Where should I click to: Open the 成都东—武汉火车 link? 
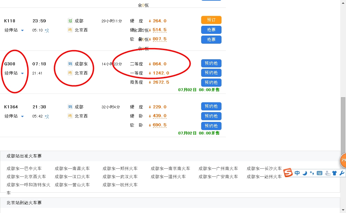[x=120, y=177]
